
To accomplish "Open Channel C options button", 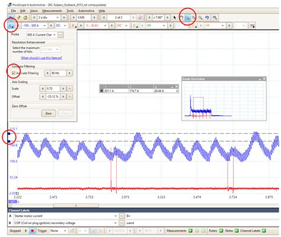I will pos(135,26).
